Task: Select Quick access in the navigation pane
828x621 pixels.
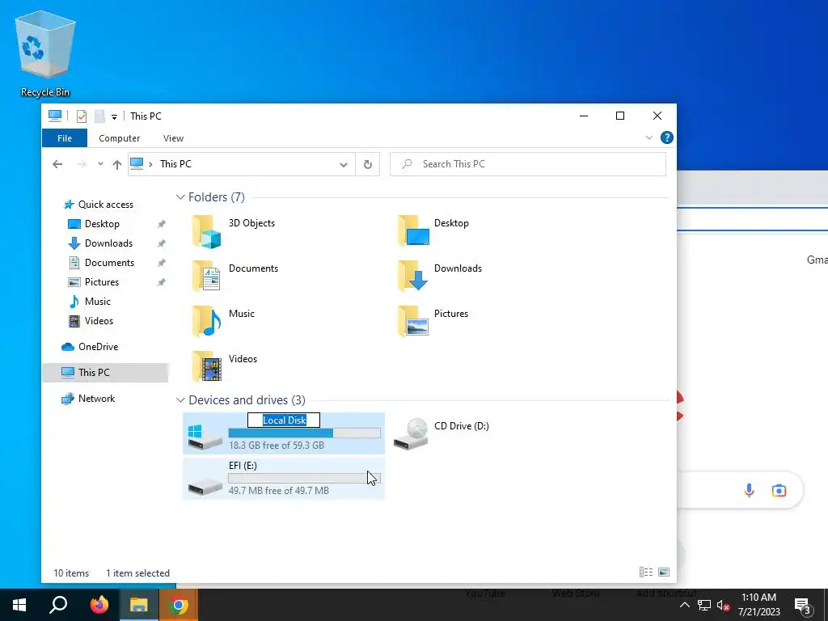Action: pyautogui.click(x=106, y=205)
